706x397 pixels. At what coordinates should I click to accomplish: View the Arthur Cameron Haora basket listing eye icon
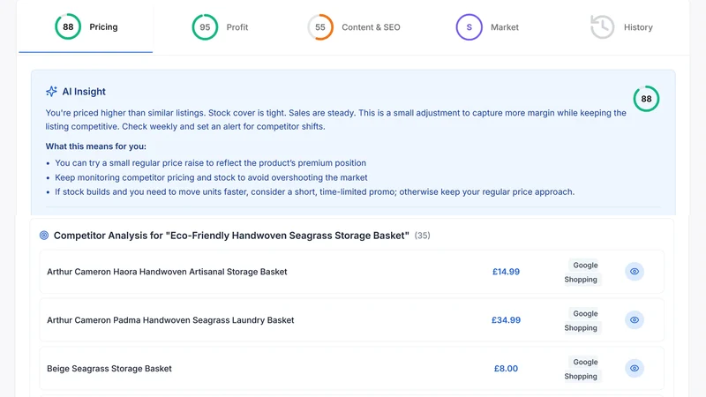tap(635, 272)
